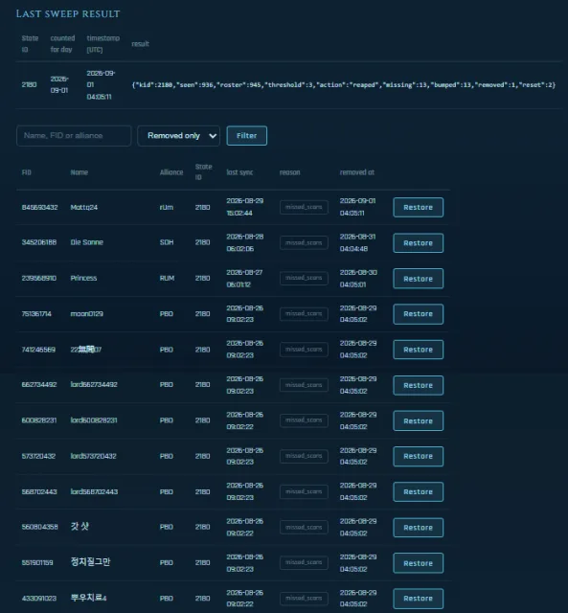Click the Name, FID or alliance search field
The width and height of the screenshot is (568, 613).
pyautogui.click(x=74, y=136)
